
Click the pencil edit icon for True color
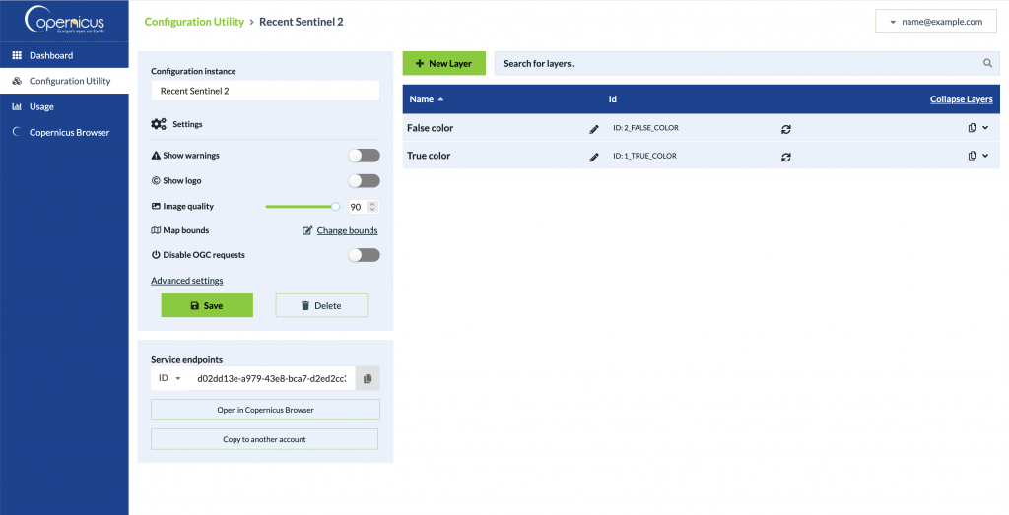click(594, 157)
